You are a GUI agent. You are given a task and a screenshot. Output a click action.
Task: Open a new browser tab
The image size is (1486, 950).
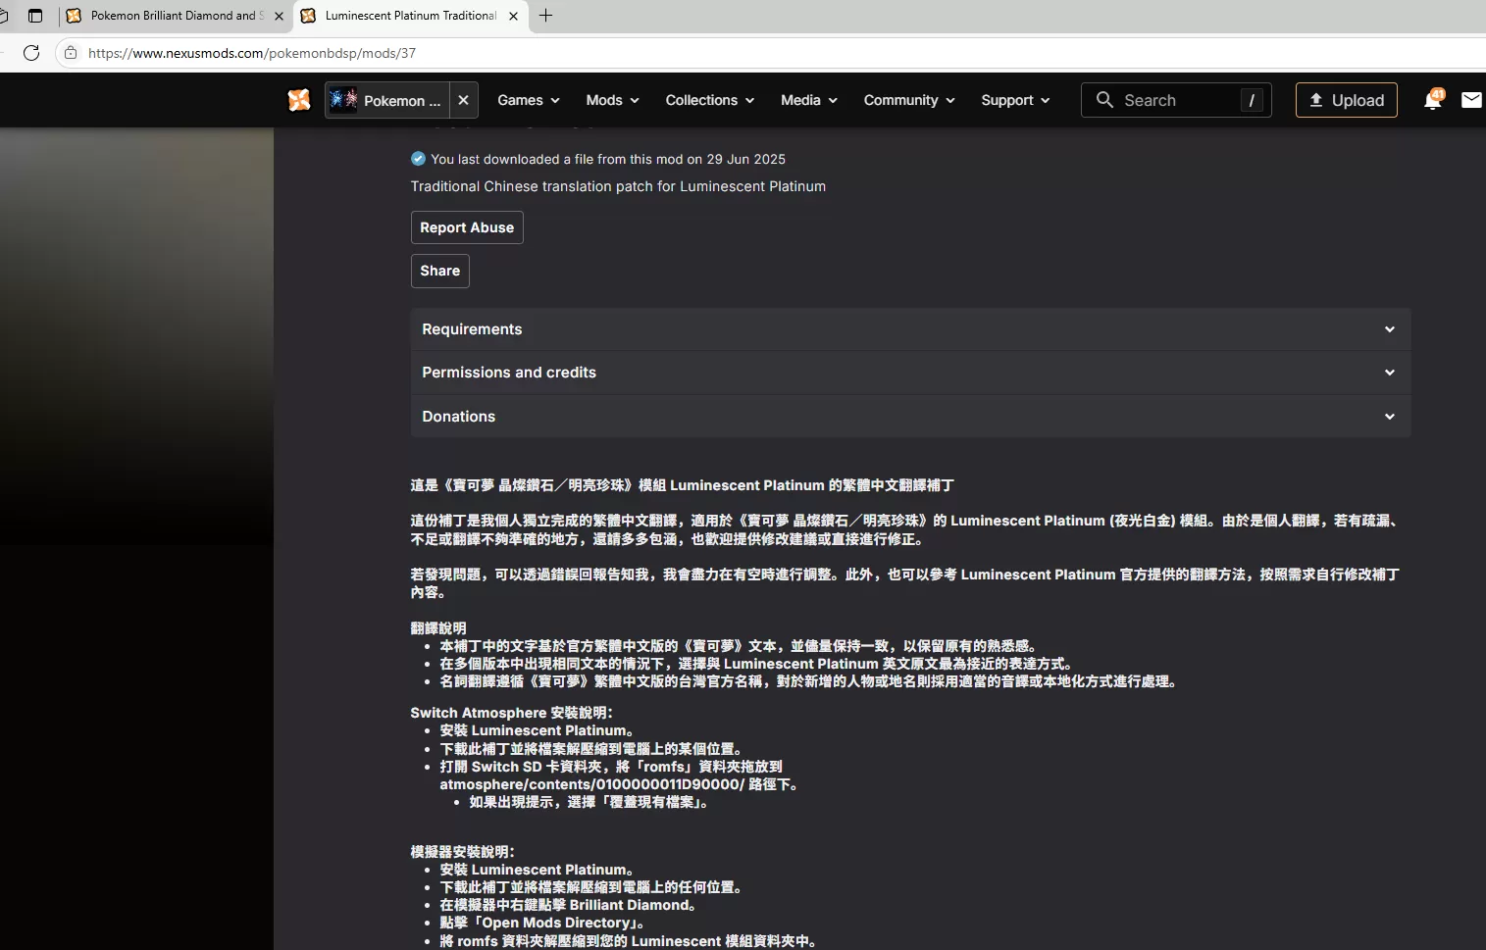[x=546, y=16]
